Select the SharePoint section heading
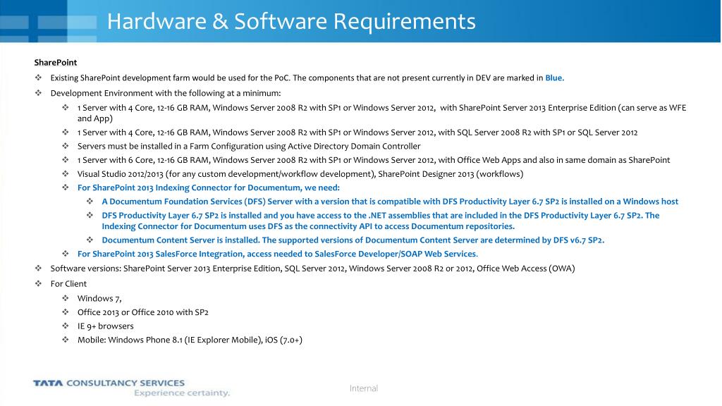 (x=55, y=63)
